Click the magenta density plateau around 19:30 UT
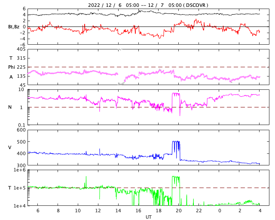This screenshot has width=275, height=220. (x=176, y=94)
